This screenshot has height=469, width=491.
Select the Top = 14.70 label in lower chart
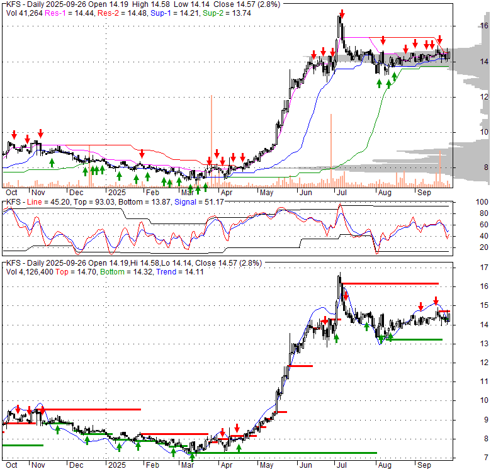point(76,272)
